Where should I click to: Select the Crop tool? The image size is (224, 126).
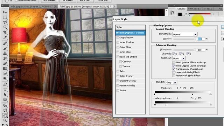coord(5,32)
